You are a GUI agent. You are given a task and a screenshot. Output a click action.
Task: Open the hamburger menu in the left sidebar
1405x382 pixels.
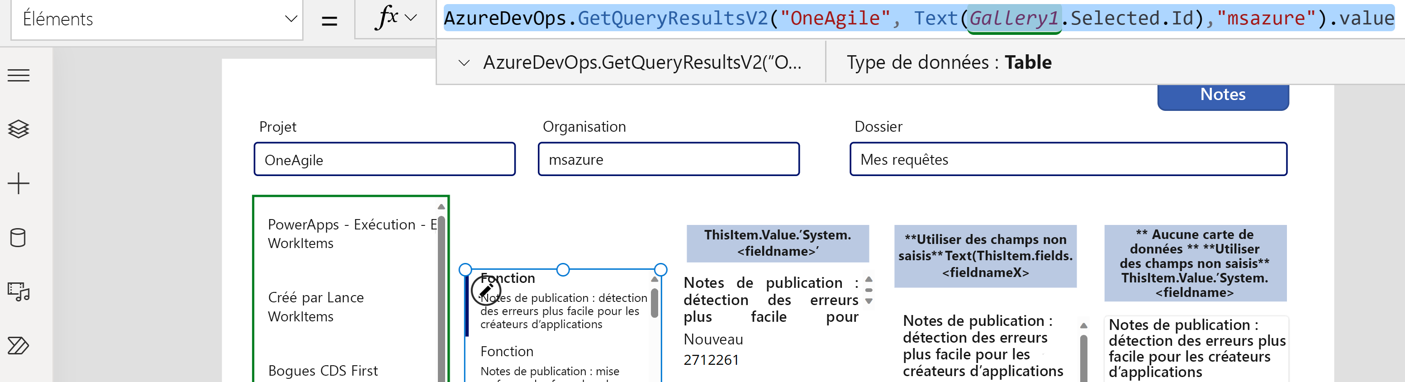point(19,75)
